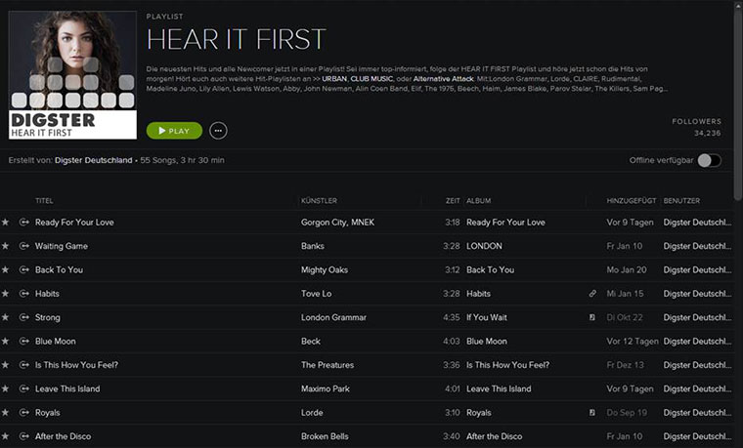Open the three-dots more options menu
The width and height of the screenshot is (743, 448).
[218, 131]
